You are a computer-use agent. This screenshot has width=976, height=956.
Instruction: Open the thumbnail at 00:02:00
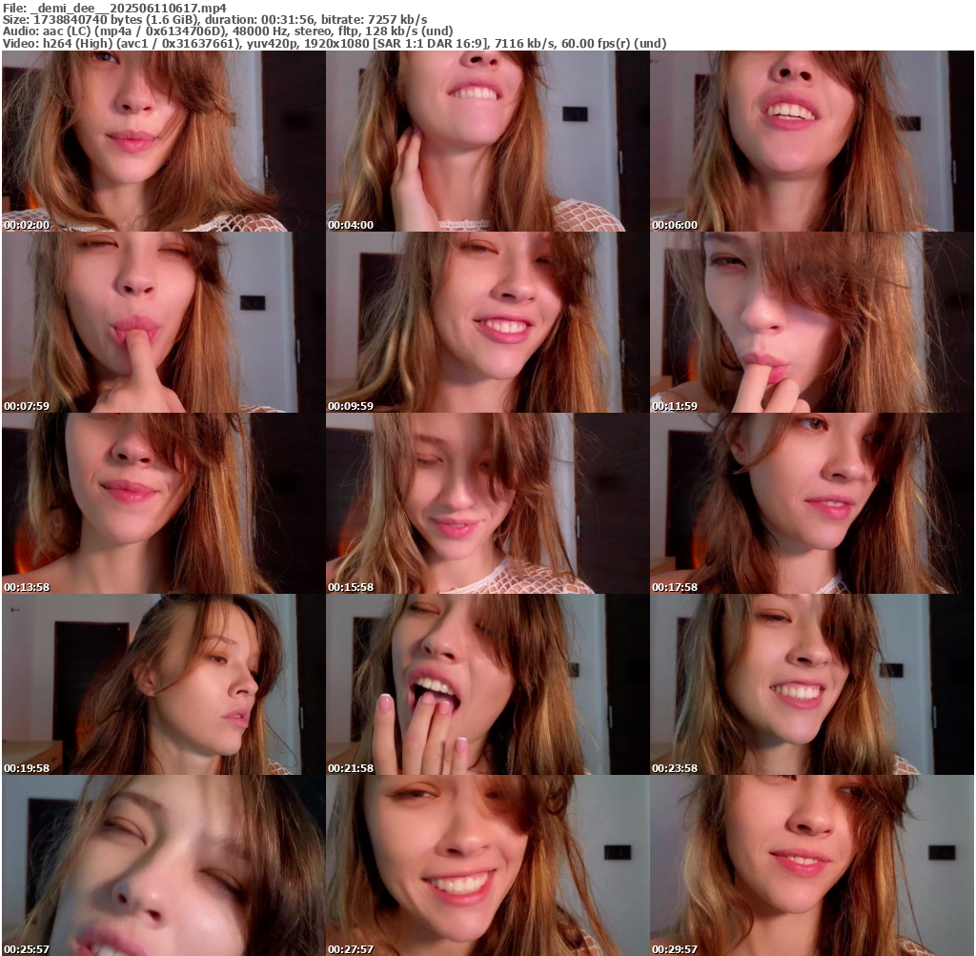[x=163, y=141]
